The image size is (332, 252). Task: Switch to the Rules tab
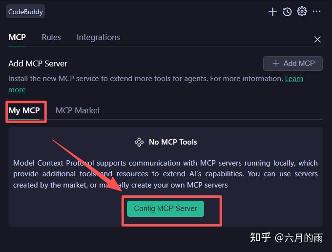click(x=51, y=38)
